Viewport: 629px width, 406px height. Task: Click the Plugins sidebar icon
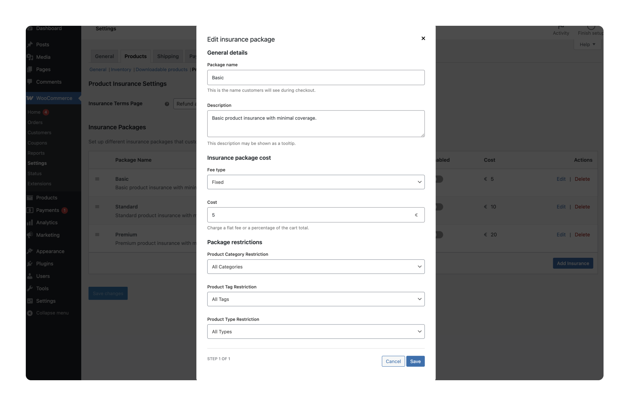[x=30, y=264]
